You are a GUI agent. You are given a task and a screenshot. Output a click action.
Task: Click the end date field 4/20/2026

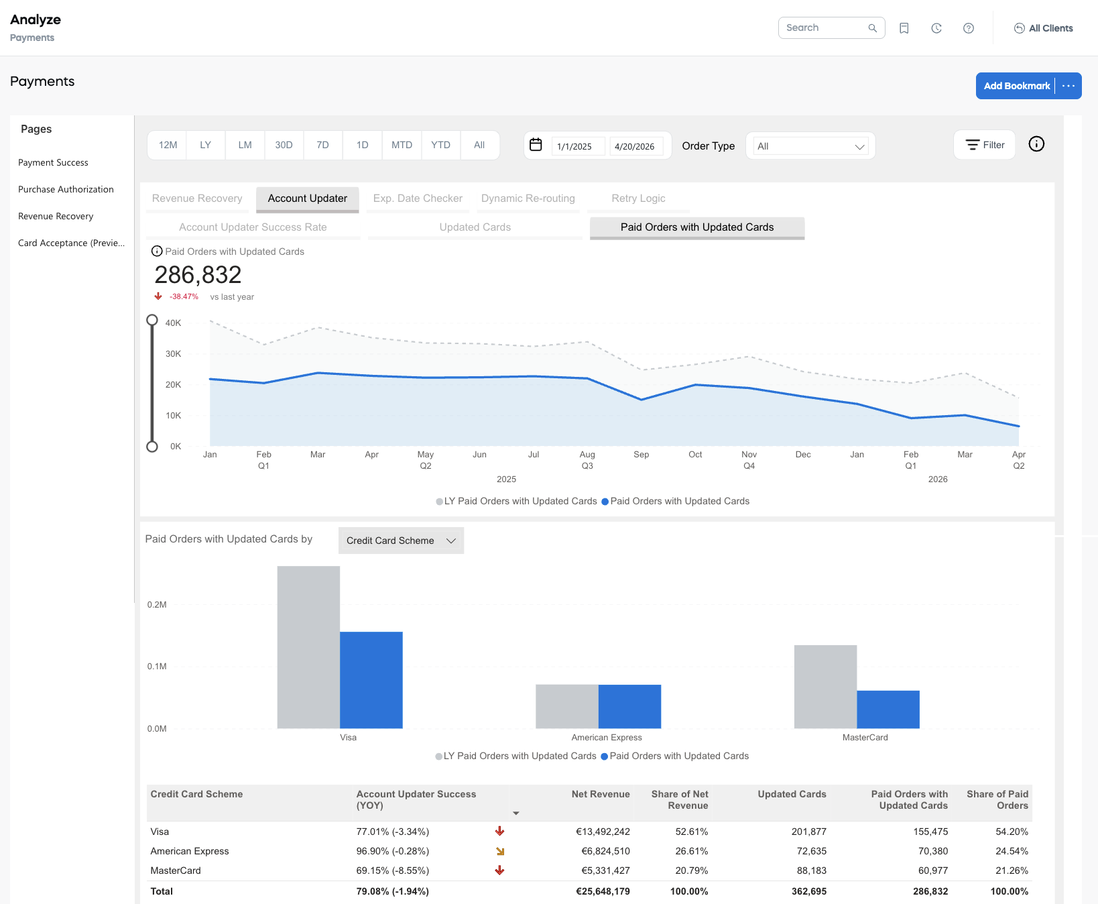click(x=635, y=146)
